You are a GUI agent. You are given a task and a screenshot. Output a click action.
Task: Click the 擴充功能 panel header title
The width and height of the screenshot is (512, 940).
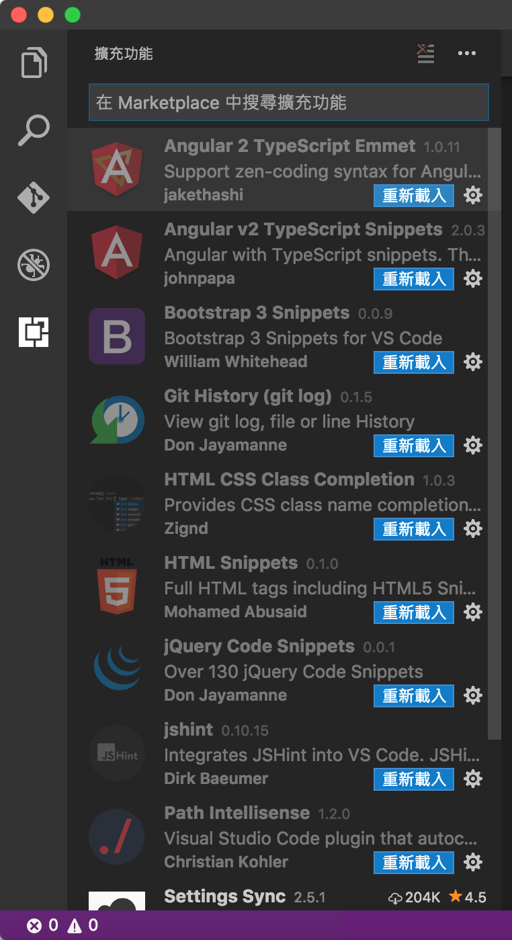(124, 54)
